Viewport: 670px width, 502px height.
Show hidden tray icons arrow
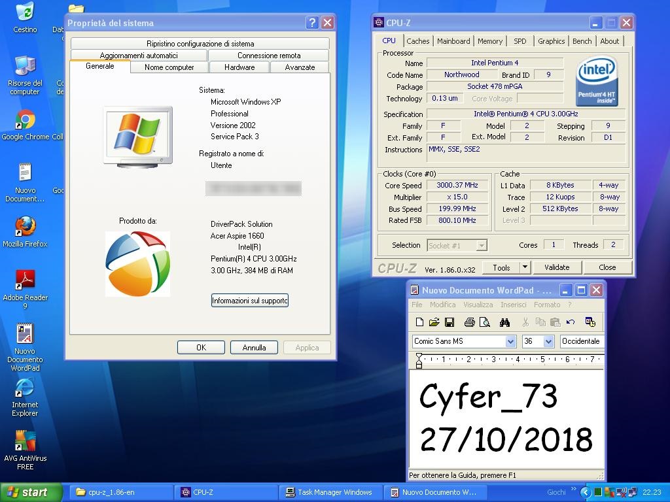[x=586, y=492]
